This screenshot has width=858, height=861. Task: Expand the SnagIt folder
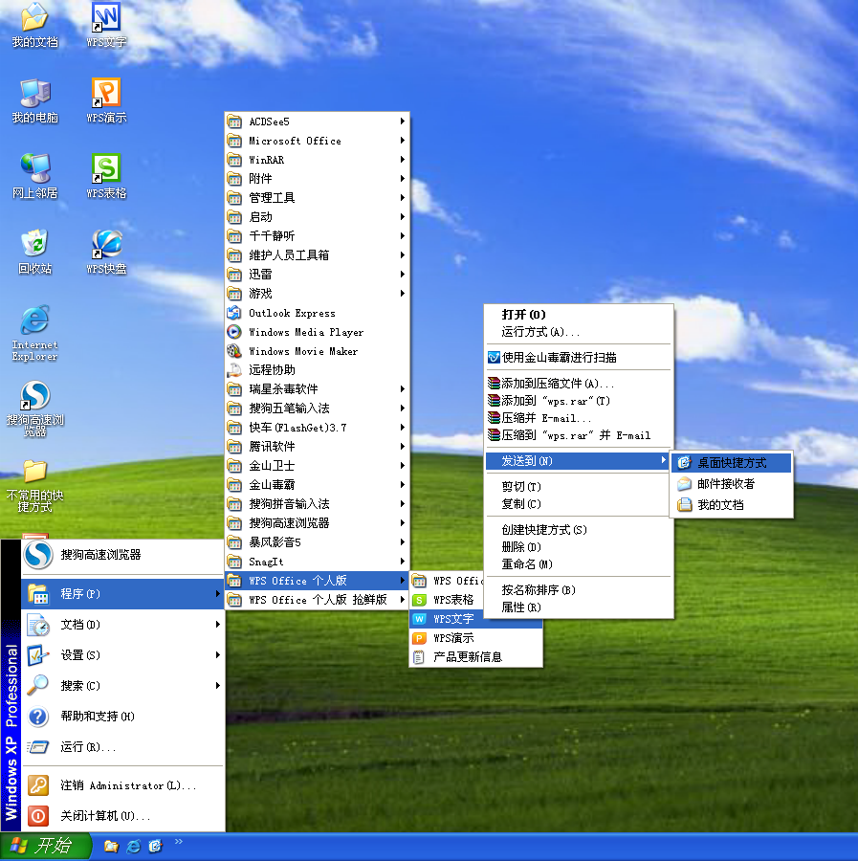pyautogui.click(x=317, y=562)
